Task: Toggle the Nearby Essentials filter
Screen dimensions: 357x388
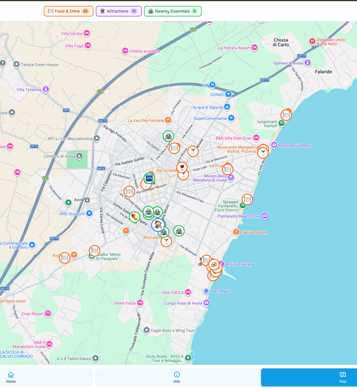Action: [x=173, y=11]
